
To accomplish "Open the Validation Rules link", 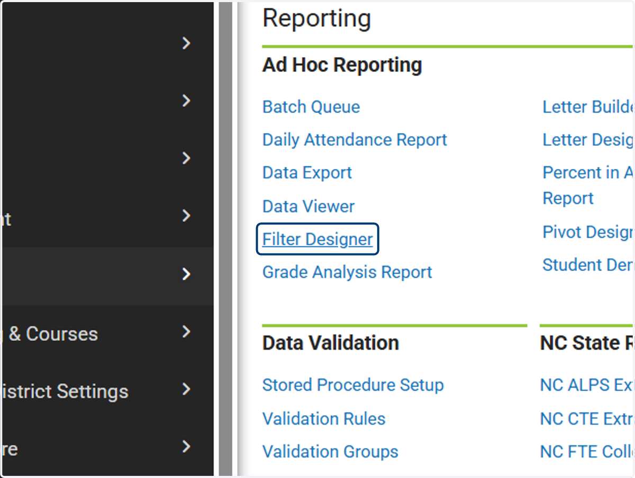I will pyautogui.click(x=324, y=418).
